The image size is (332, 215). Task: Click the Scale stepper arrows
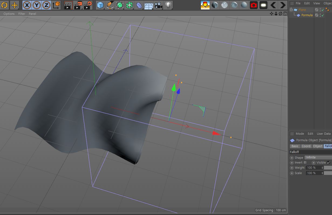pos(322,173)
